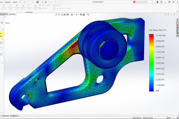Click the Home icon in right task pane
This screenshot has height=119, width=179.
click(x=177, y=36)
